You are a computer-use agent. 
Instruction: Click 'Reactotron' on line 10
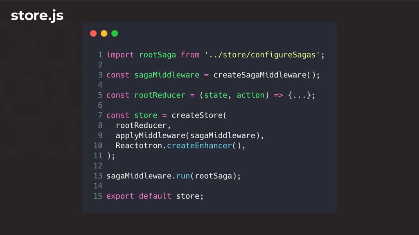pyautogui.click(x=139, y=146)
